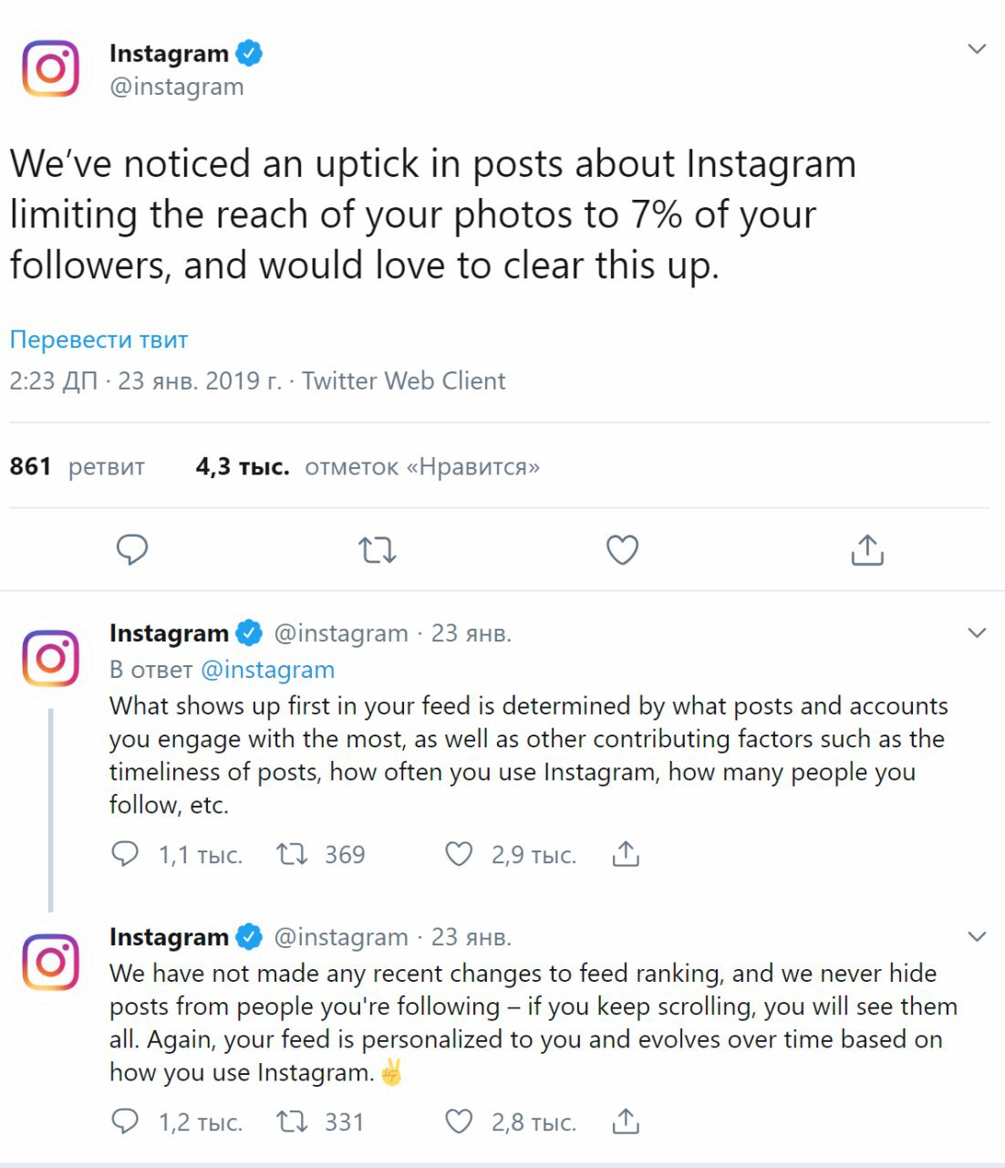This screenshot has width=1005, height=1168.
Task: Expand options chevron on first reply tweet
Action: click(977, 632)
